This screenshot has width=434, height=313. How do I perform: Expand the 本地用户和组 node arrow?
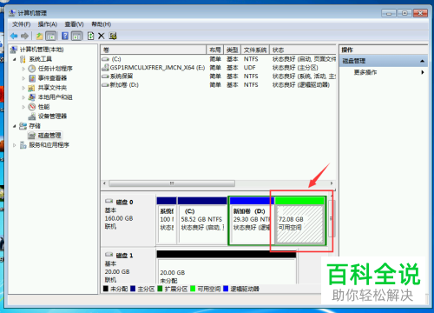click(23, 97)
